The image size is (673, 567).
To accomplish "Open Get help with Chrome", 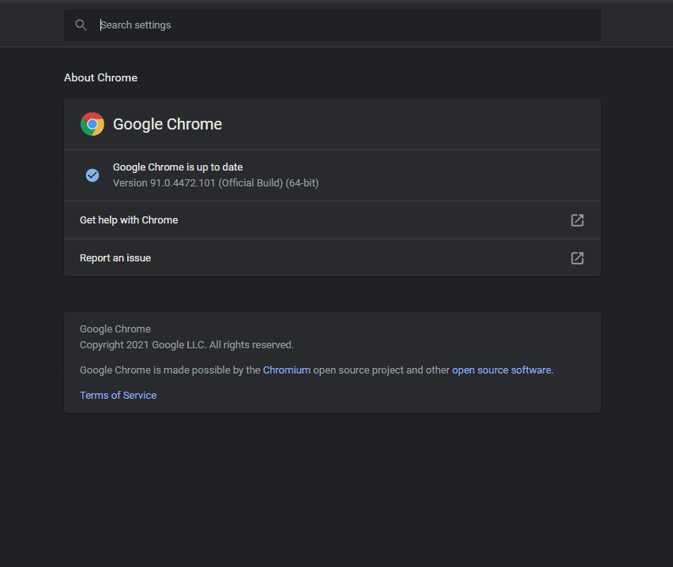I will [333, 220].
